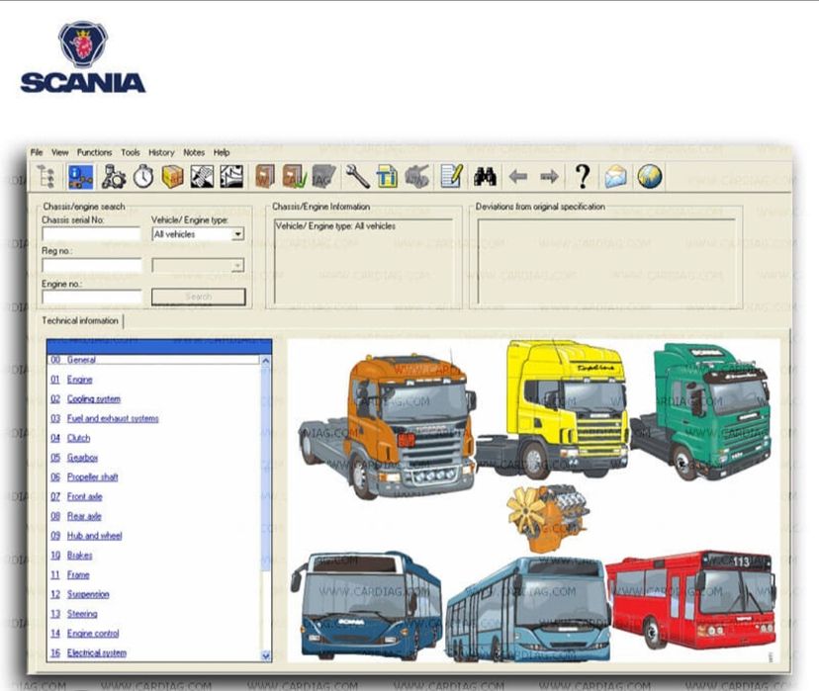
Task: Click the second black-and-white drawing icon
Action: (x=231, y=176)
